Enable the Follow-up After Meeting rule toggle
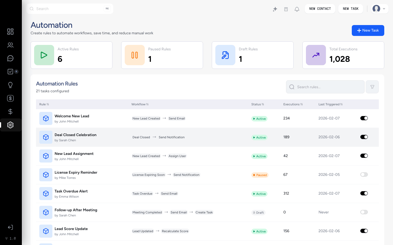Image resolution: width=393 pixels, height=245 pixels. tap(364, 212)
